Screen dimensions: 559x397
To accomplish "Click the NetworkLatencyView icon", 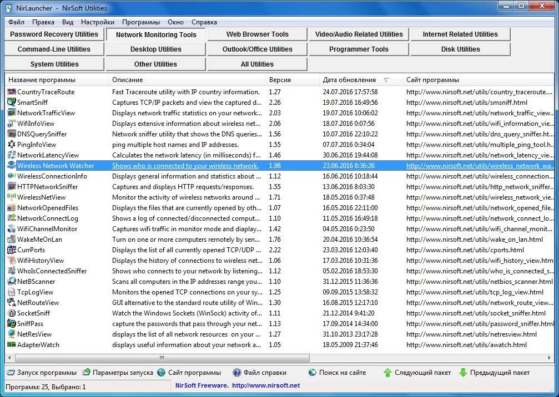I will tap(12, 155).
